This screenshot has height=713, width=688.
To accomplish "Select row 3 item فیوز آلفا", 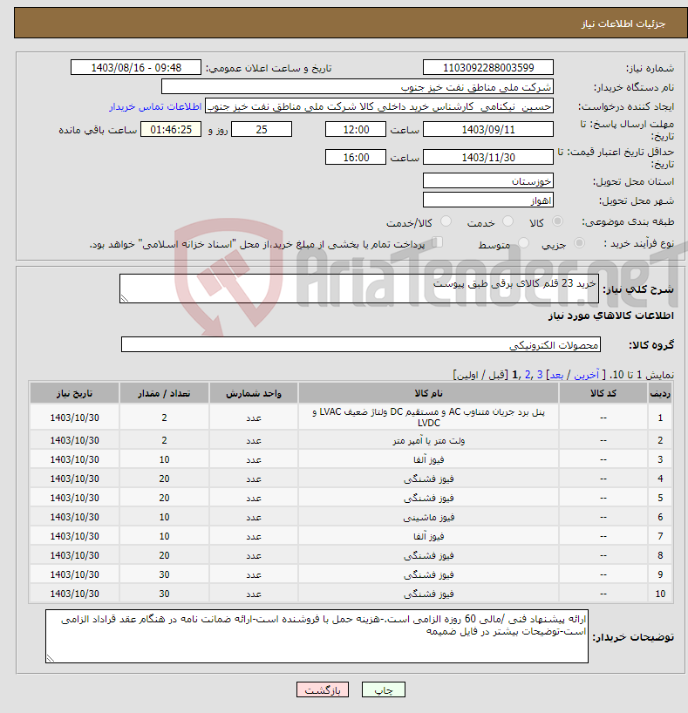I will (x=428, y=459).
